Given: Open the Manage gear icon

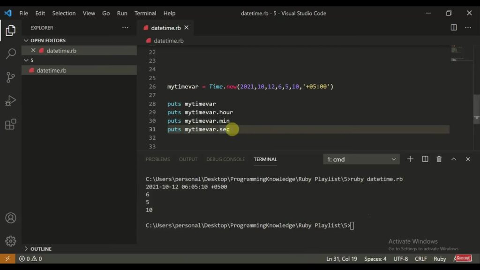Looking at the screenshot, I should 10,241.
